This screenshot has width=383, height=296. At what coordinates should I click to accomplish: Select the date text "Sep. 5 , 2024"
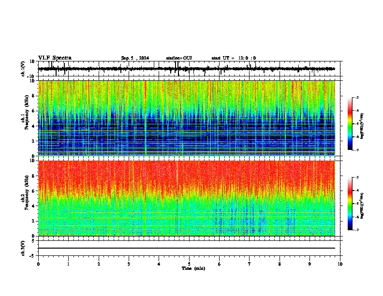(135, 58)
